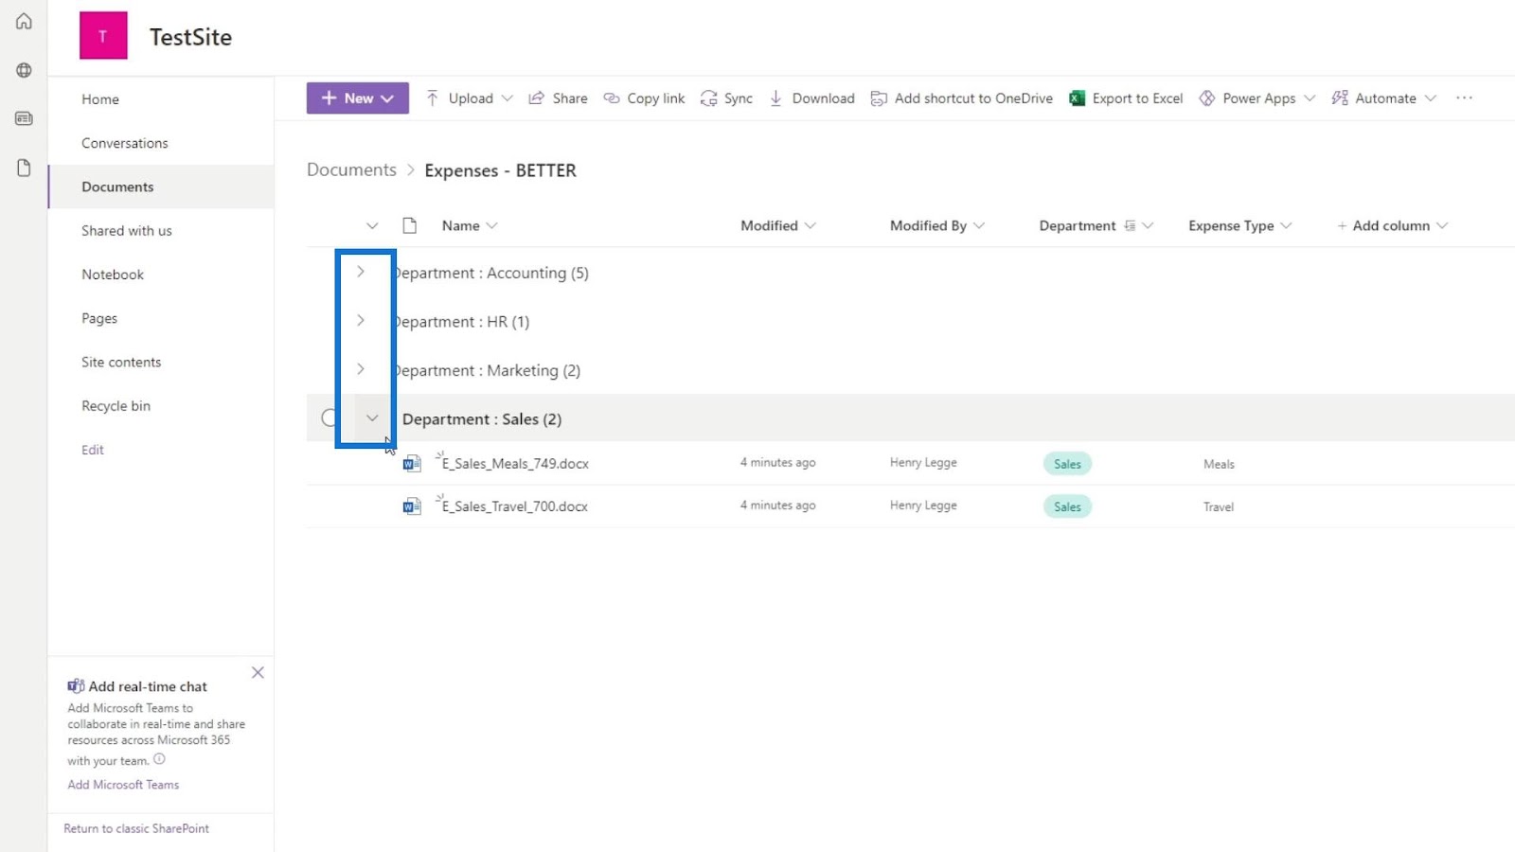Image resolution: width=1515 pixels, height=852 pixels.
Task: Click Add shortcut to OneDrive icon
Action: pyautogui.click(x=879, y=98)
